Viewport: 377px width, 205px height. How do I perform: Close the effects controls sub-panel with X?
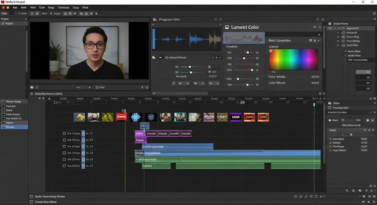click(x=220, y=57)
